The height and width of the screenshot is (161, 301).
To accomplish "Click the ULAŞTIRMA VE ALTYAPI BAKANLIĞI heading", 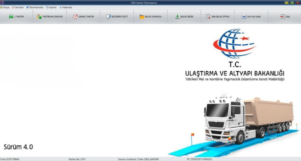I will pyautogui.click(x=235, y=73).
